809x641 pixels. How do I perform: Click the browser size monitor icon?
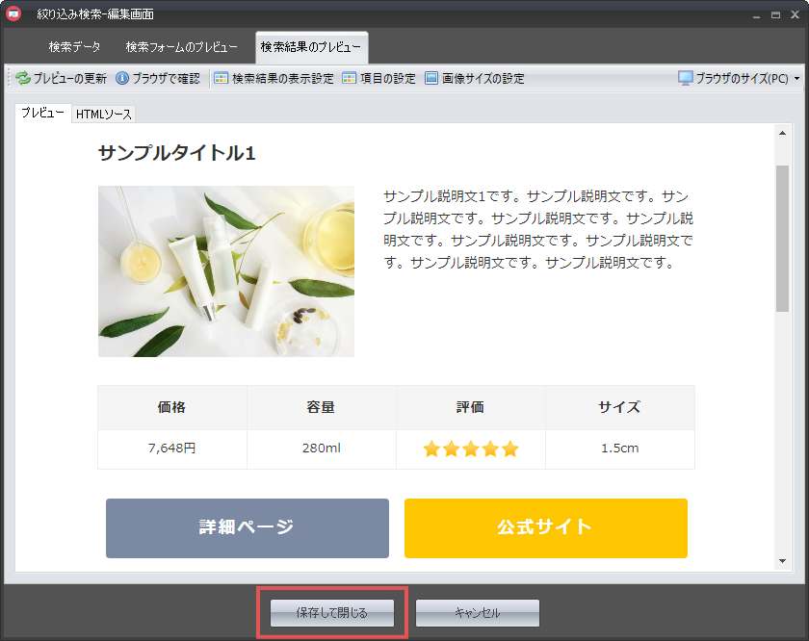click(685, 79)
